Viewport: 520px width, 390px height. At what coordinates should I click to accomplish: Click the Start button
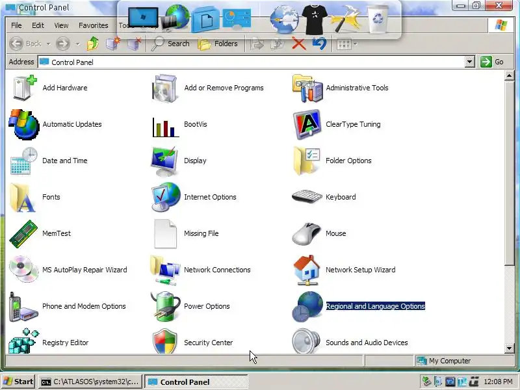coord(19,382)
